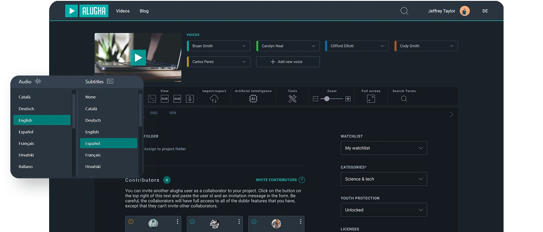
Task: Open the Artificial Intelligence chip icon
Action: 253,99
